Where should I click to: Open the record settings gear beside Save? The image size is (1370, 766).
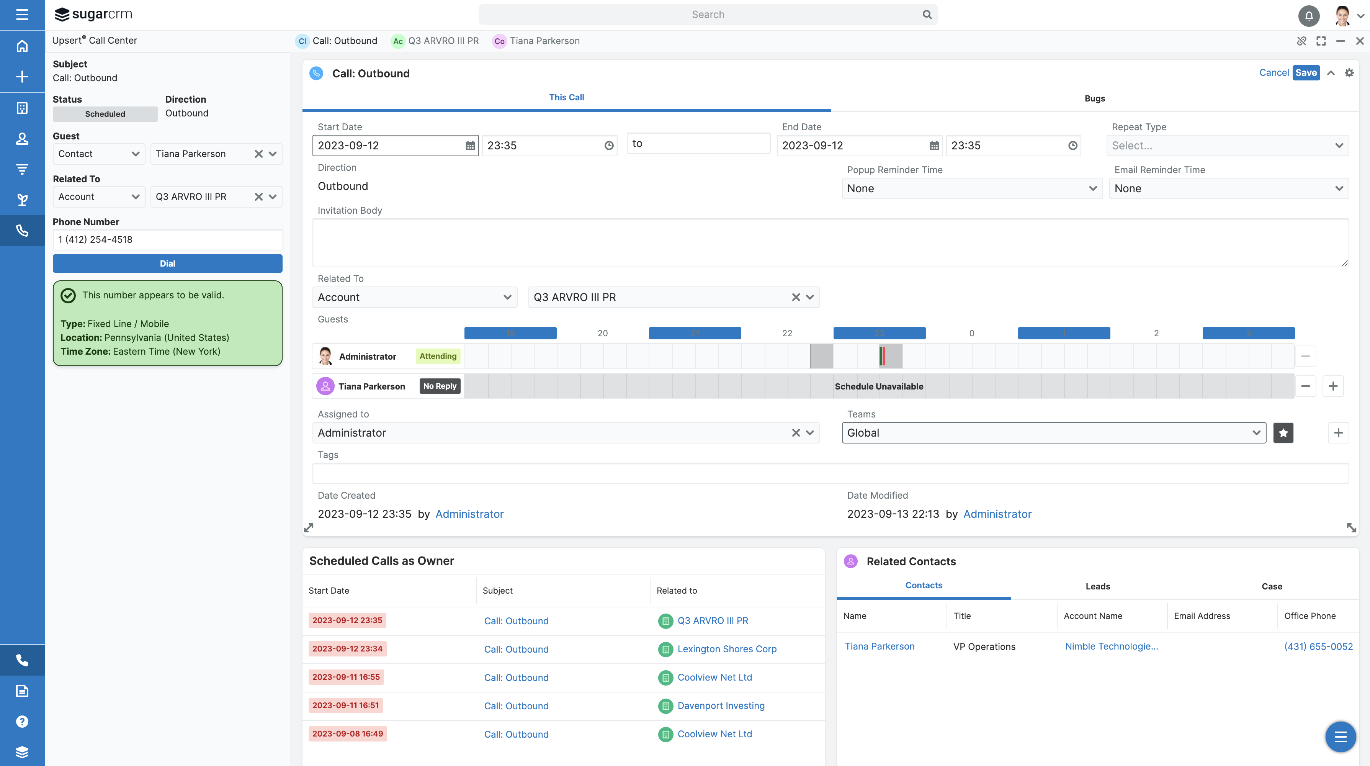pyautogui.click(x=1349, y=73)
